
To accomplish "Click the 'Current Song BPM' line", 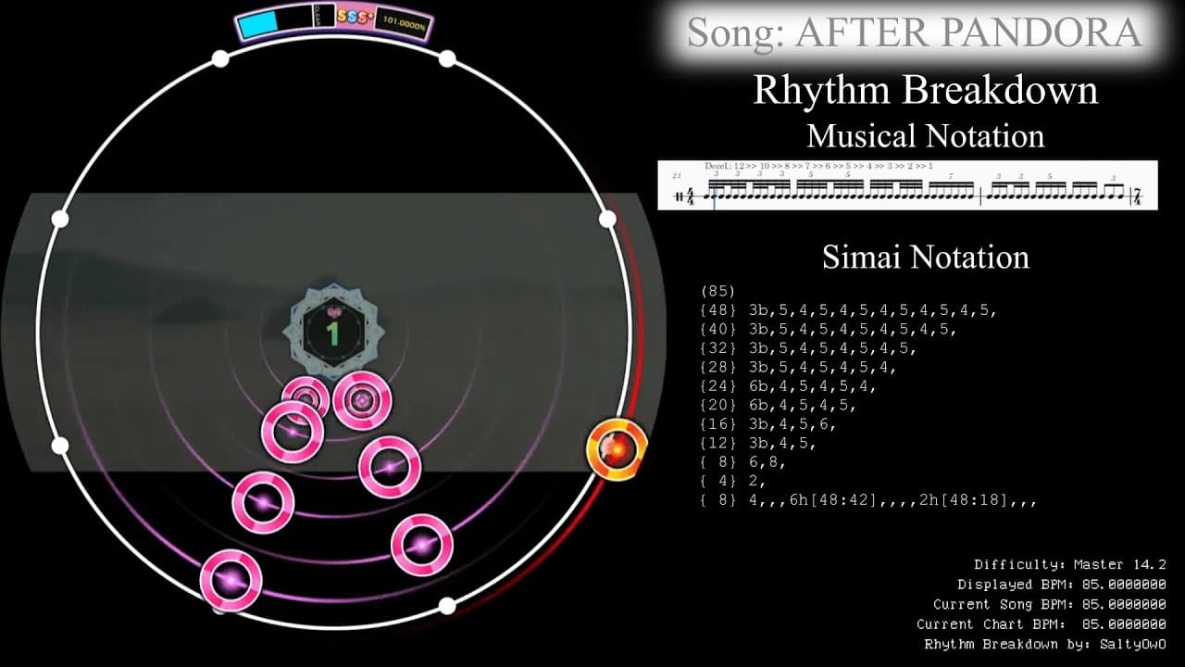I will pos(1050,605).
